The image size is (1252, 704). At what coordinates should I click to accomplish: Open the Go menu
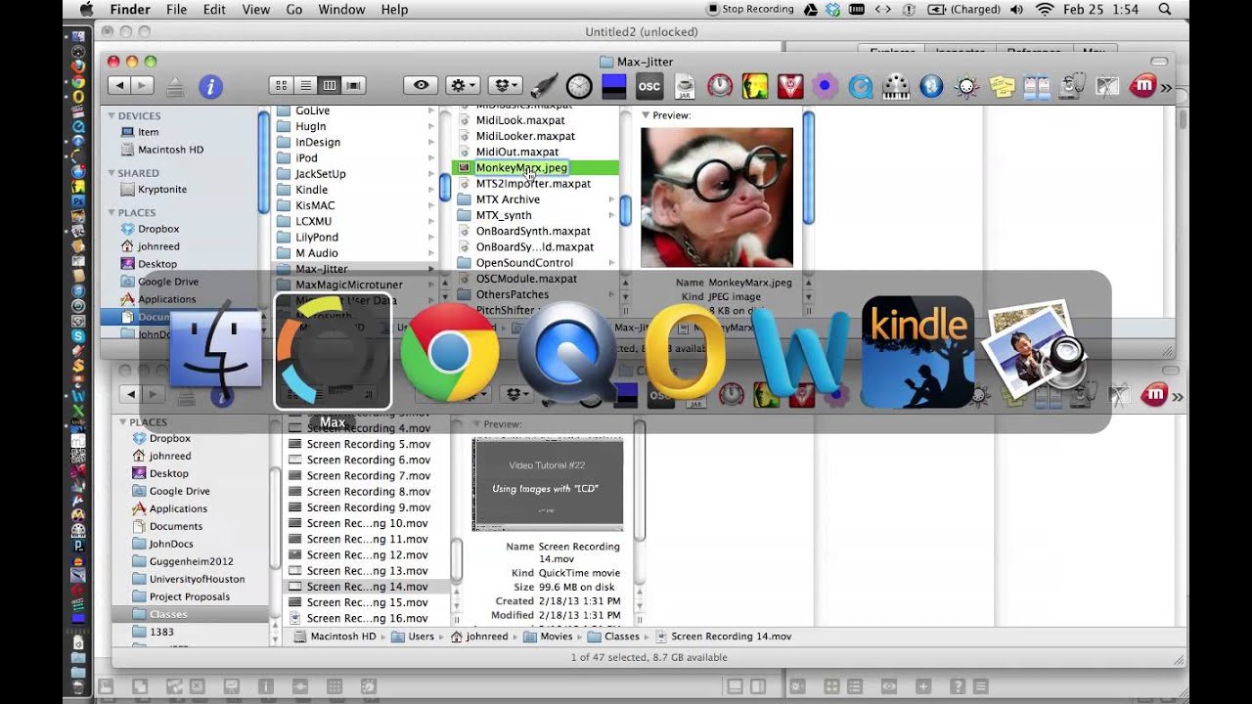coord(294,9)
